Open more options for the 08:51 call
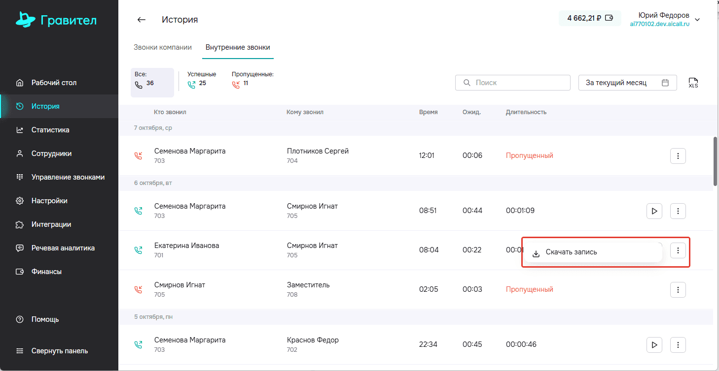Image resolution: width=719 pixels, height=371 pixels. click(678, 211)
